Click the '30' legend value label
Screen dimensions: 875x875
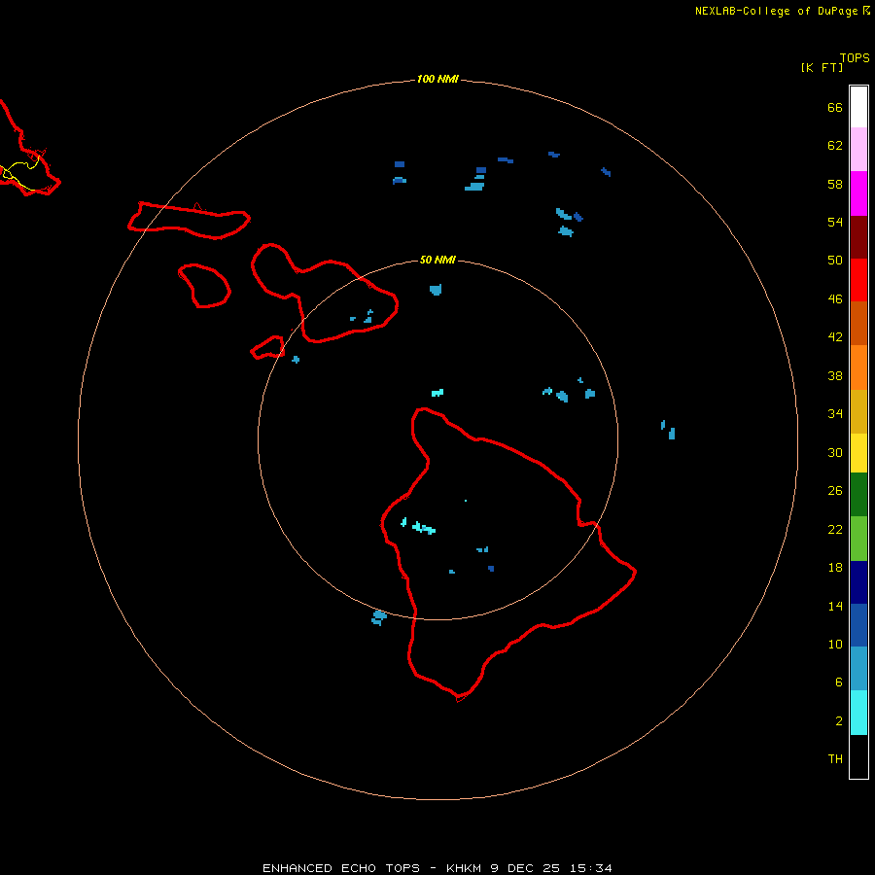click(835, 452)
